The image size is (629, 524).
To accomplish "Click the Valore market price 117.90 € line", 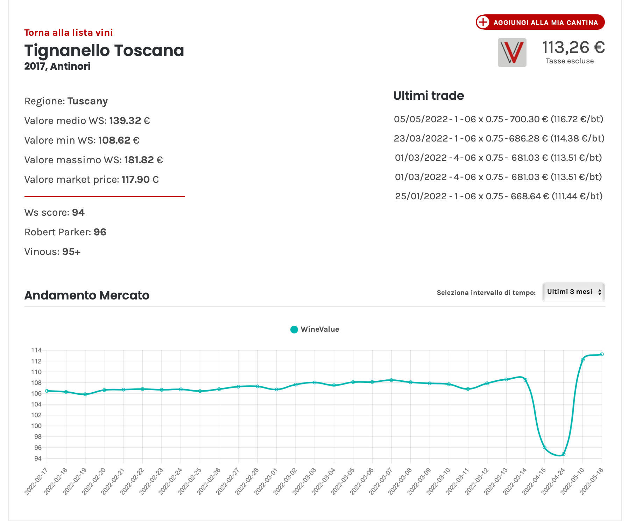I will (92, 180).
